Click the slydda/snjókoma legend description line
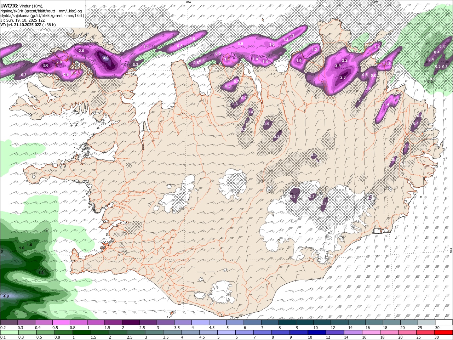 pyautogui.click(x=42, y=16)
